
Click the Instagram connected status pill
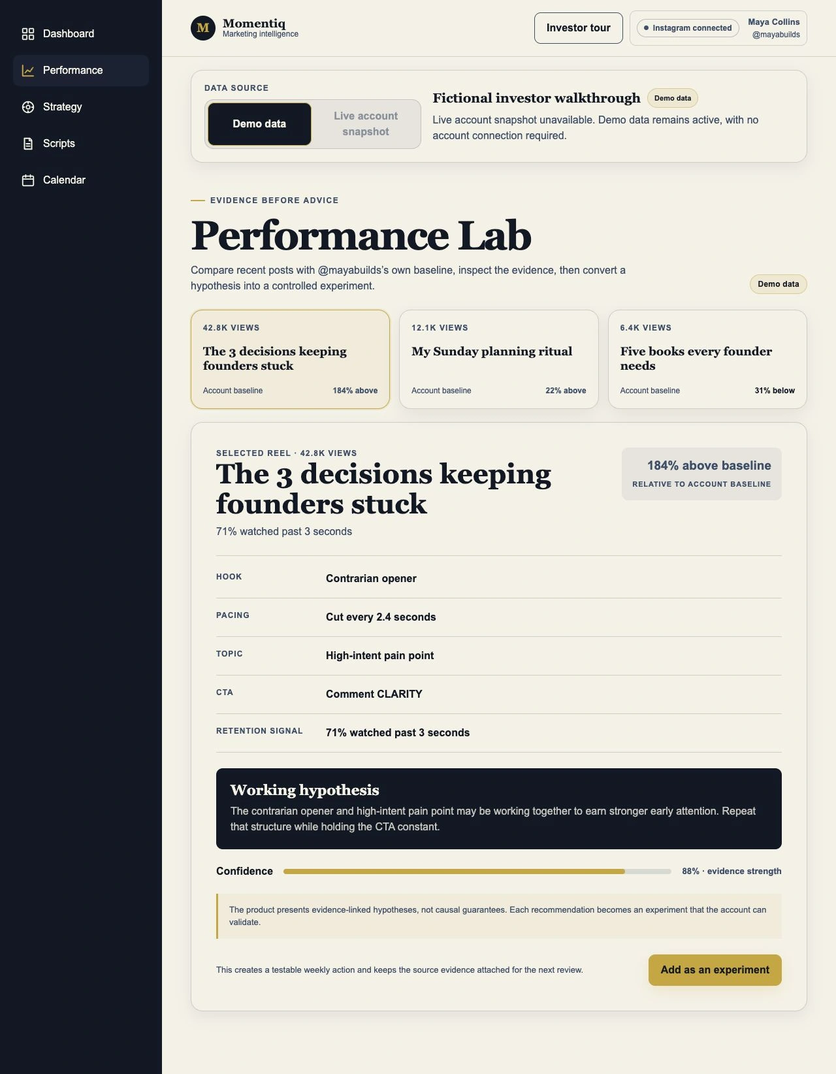point(688,28)
